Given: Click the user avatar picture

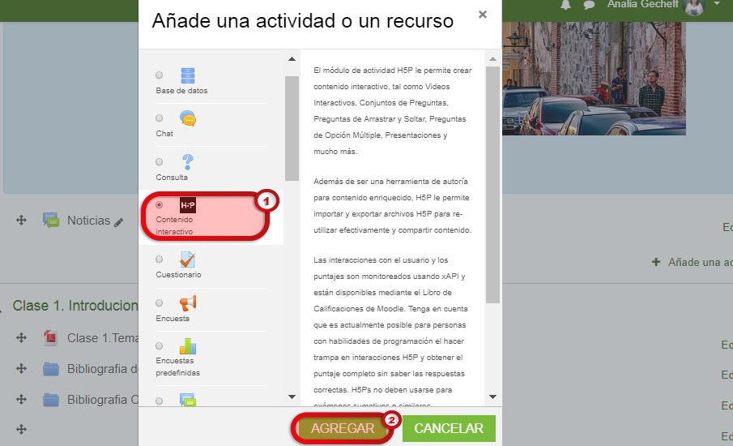Looking at the screenshot, I should pyautogui.click(x=694, y=6).
